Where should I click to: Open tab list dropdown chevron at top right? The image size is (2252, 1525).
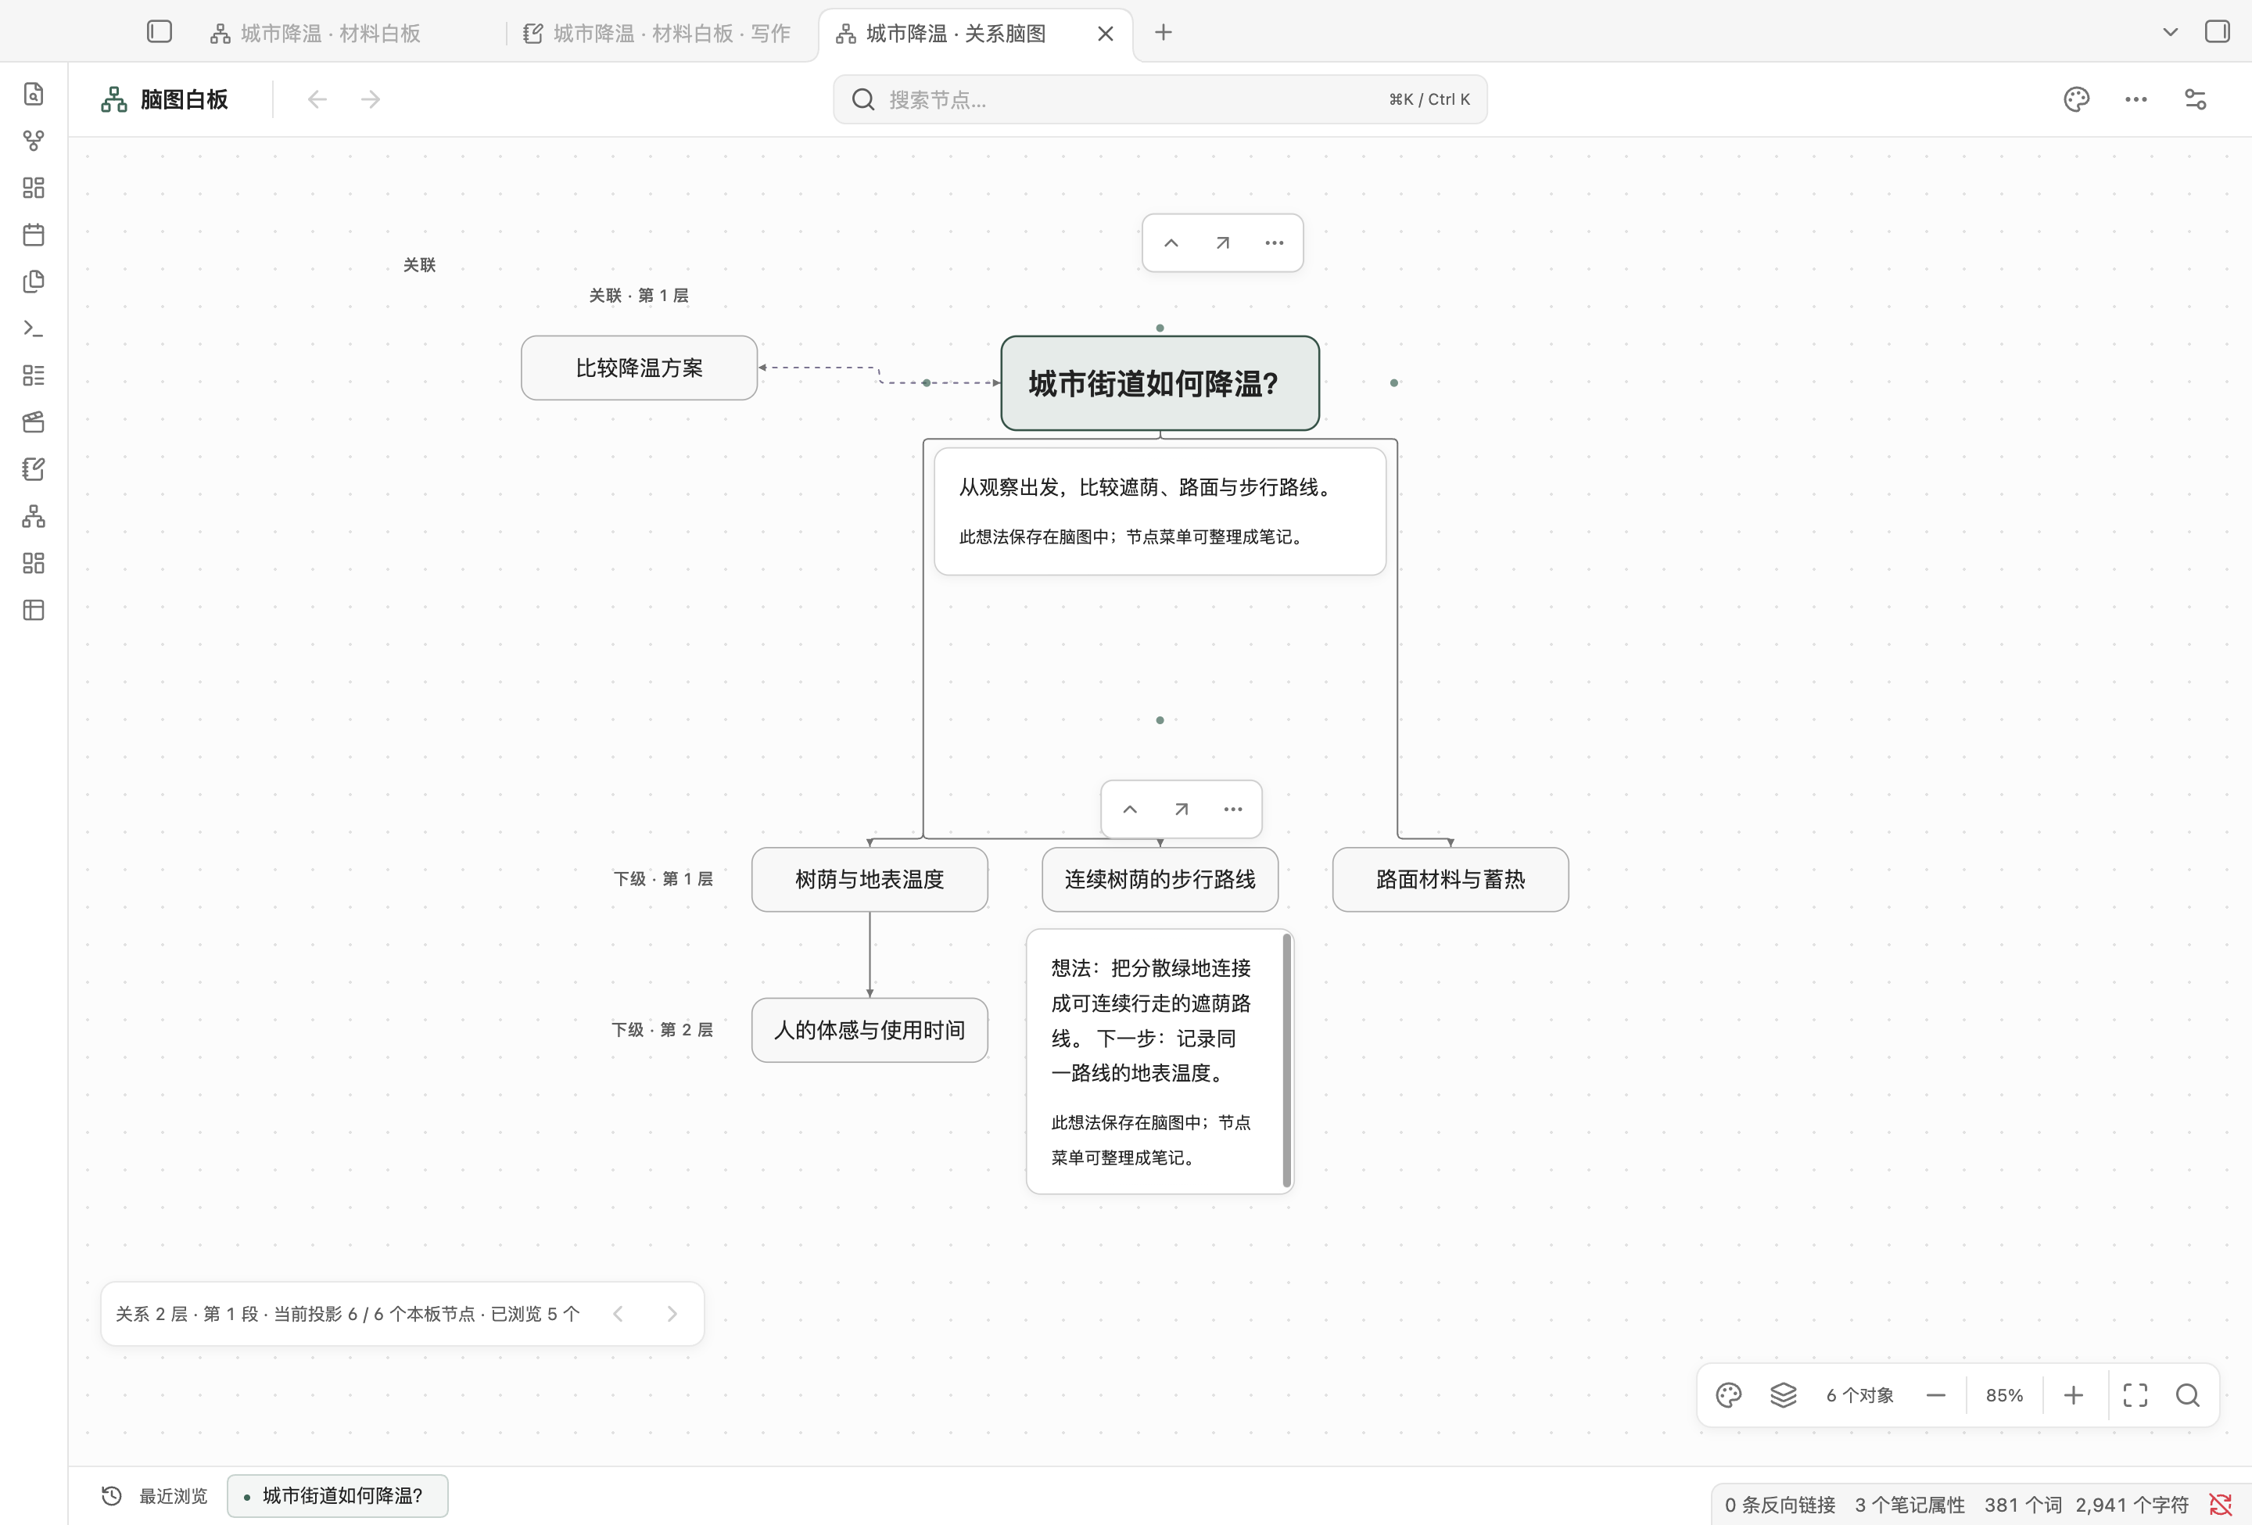click(2171, 32)
